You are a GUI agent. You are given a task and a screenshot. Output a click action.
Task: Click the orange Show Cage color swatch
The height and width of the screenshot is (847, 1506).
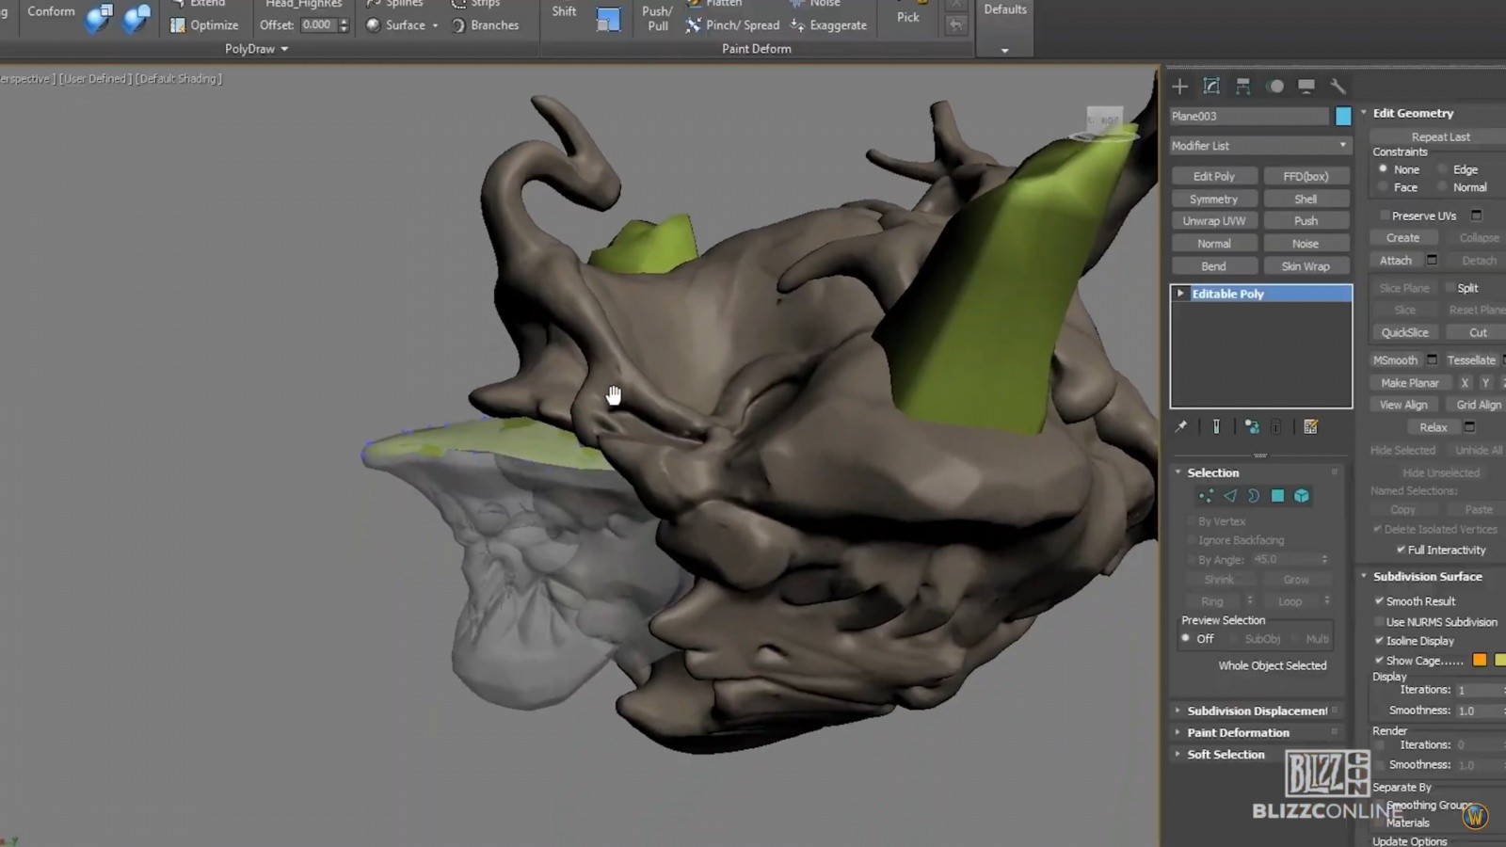click(1481, 660)
